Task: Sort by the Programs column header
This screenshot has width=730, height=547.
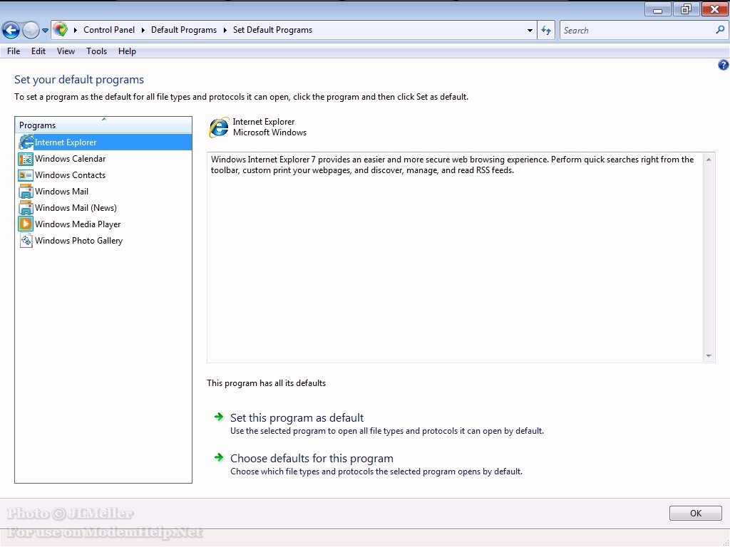Action: click(x=103, y=125)
